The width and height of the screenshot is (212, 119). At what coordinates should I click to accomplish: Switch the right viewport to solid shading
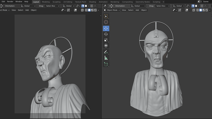pos(201,10)
